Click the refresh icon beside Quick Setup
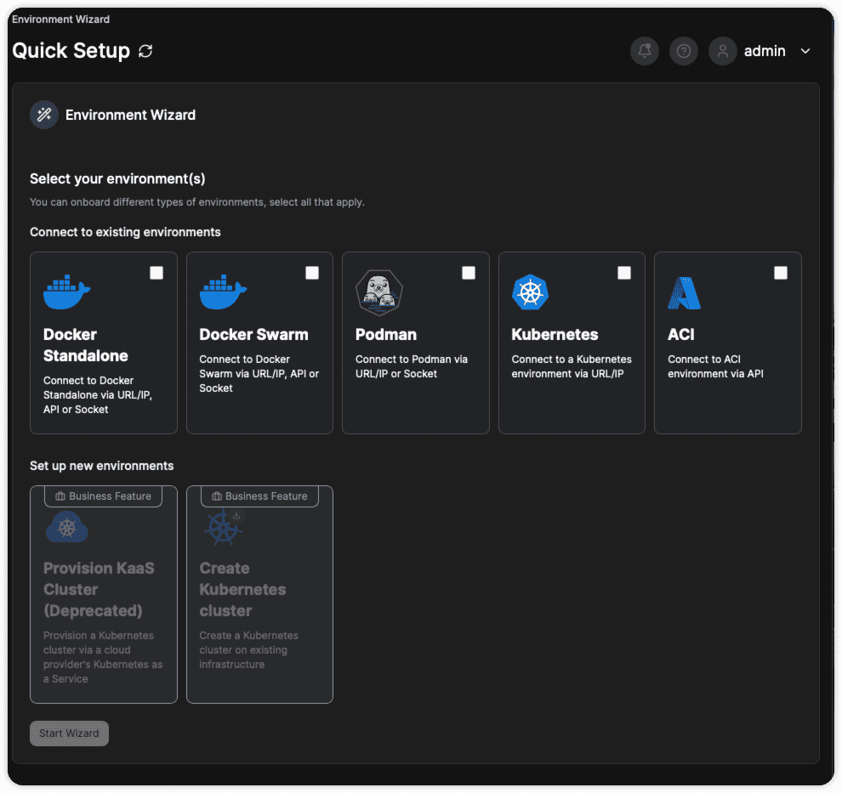842x793 pixels. pyautogui.click(x=145, y=51)
